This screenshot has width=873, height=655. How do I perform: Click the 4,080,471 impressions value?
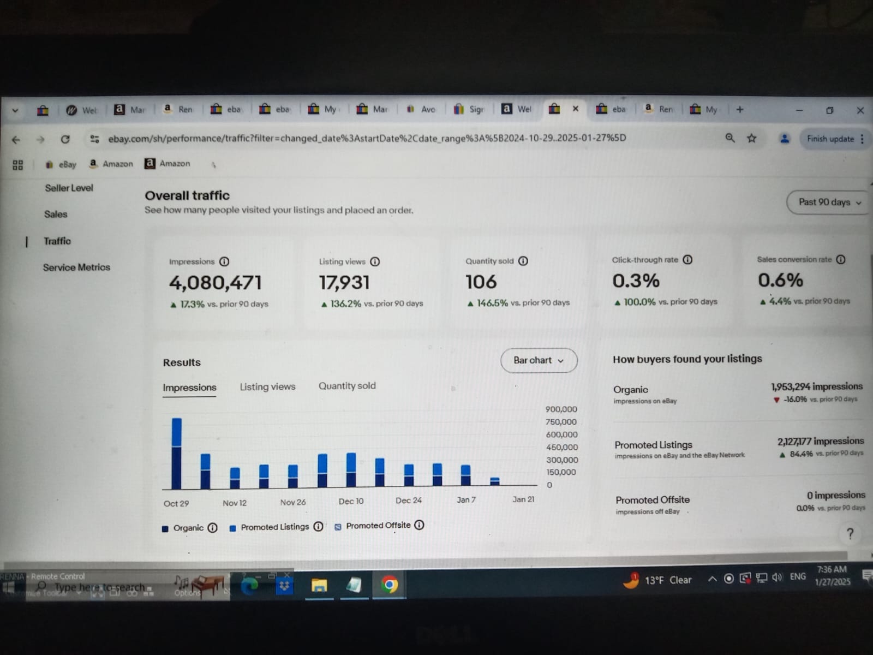tap(216, 283)
